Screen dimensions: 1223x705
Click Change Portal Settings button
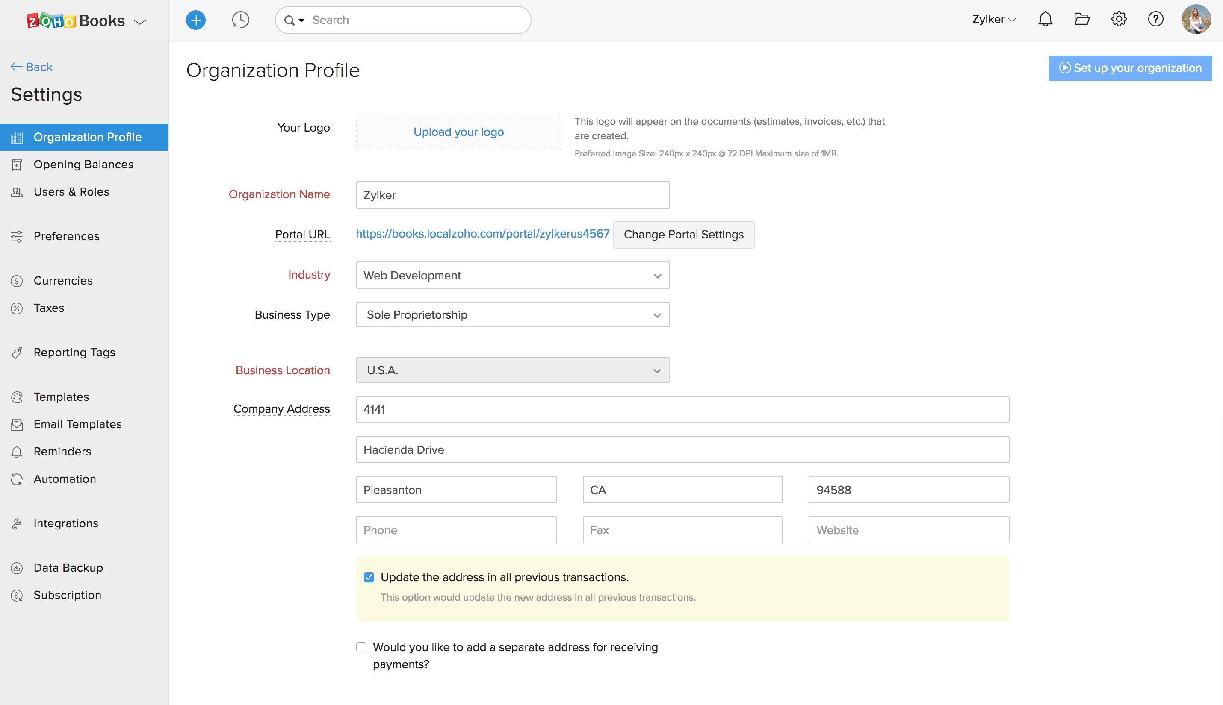tap(684, 235)
